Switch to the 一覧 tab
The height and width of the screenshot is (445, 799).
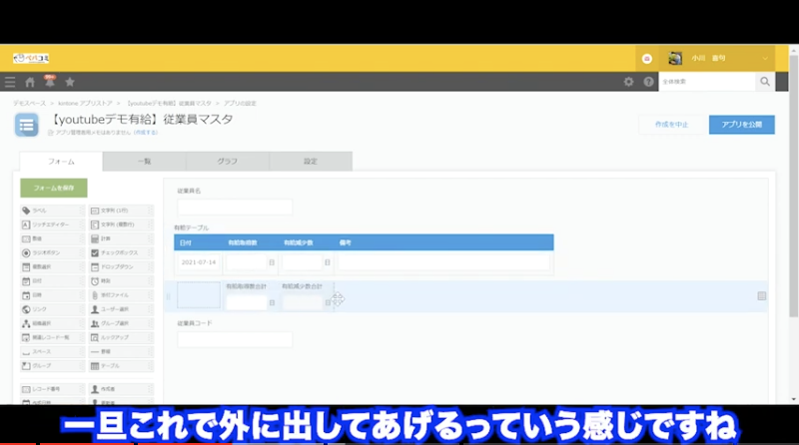tap(144, 162)
